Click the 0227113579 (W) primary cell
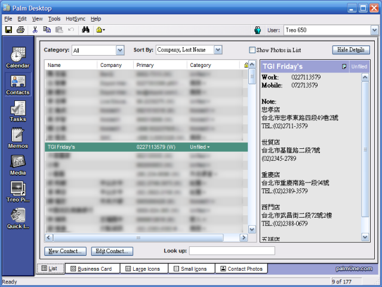The image size is (382, 287). (156, 147)
